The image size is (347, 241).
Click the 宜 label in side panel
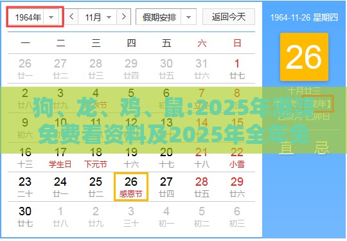click(x=287, y=148)
